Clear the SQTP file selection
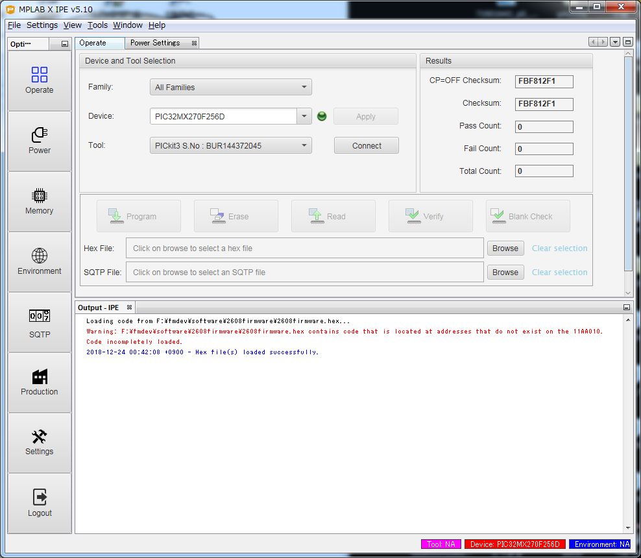This screenshot has height=558, width=641. pyautogui.click(x=559, y=272)
